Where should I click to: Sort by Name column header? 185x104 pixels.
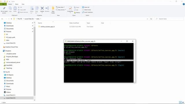[40, 23]
